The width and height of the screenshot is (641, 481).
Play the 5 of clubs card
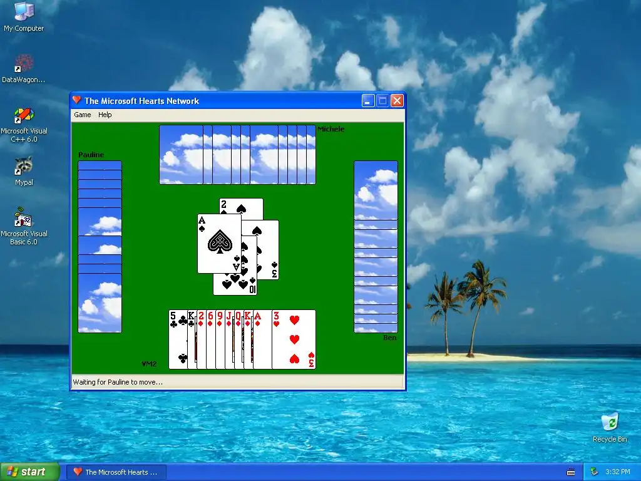point(178,339)
